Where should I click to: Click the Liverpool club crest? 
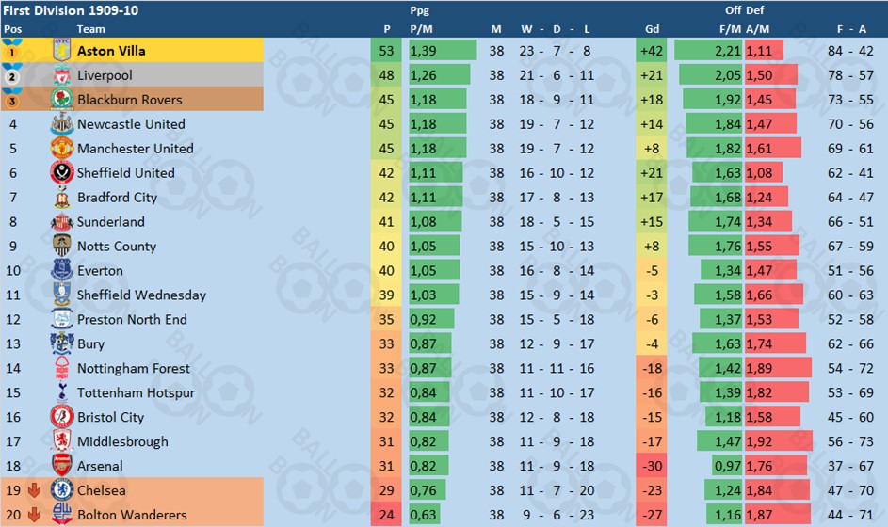(62, 75)
